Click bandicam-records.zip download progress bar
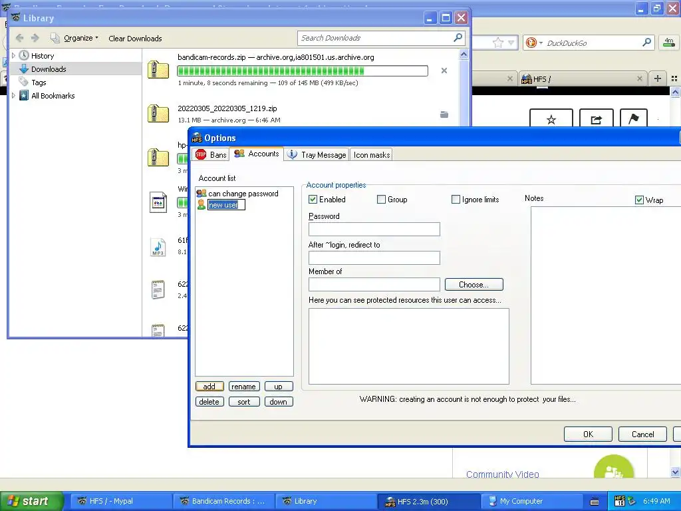Screen dimensions: 681x511 tap(303, 71)
